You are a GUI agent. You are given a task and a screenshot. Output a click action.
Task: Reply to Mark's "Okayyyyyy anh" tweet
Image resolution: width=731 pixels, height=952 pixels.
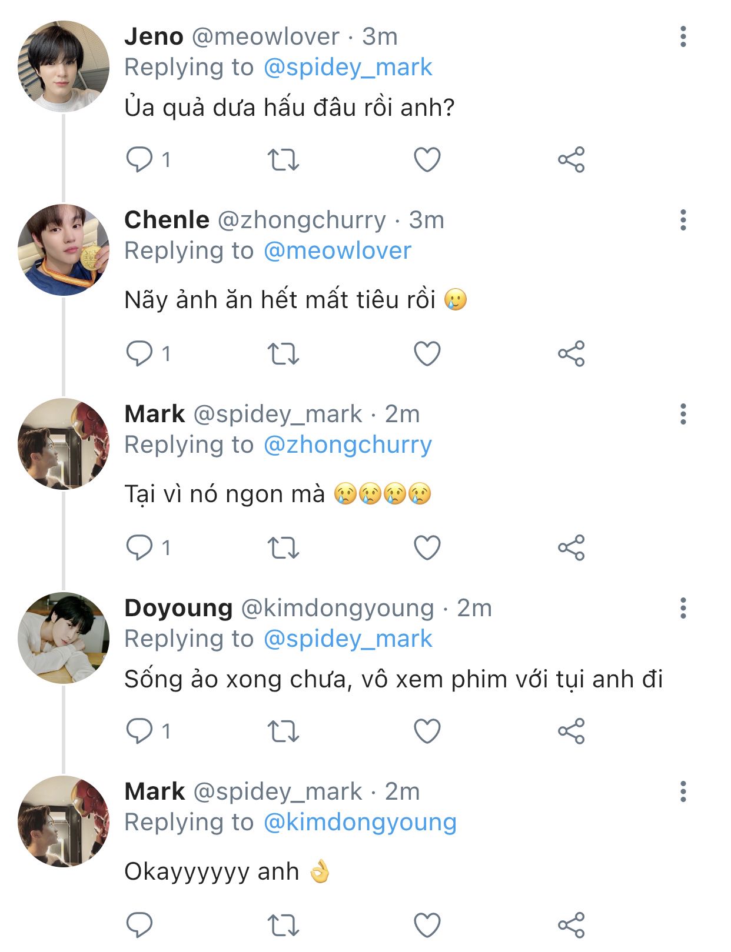139,925
